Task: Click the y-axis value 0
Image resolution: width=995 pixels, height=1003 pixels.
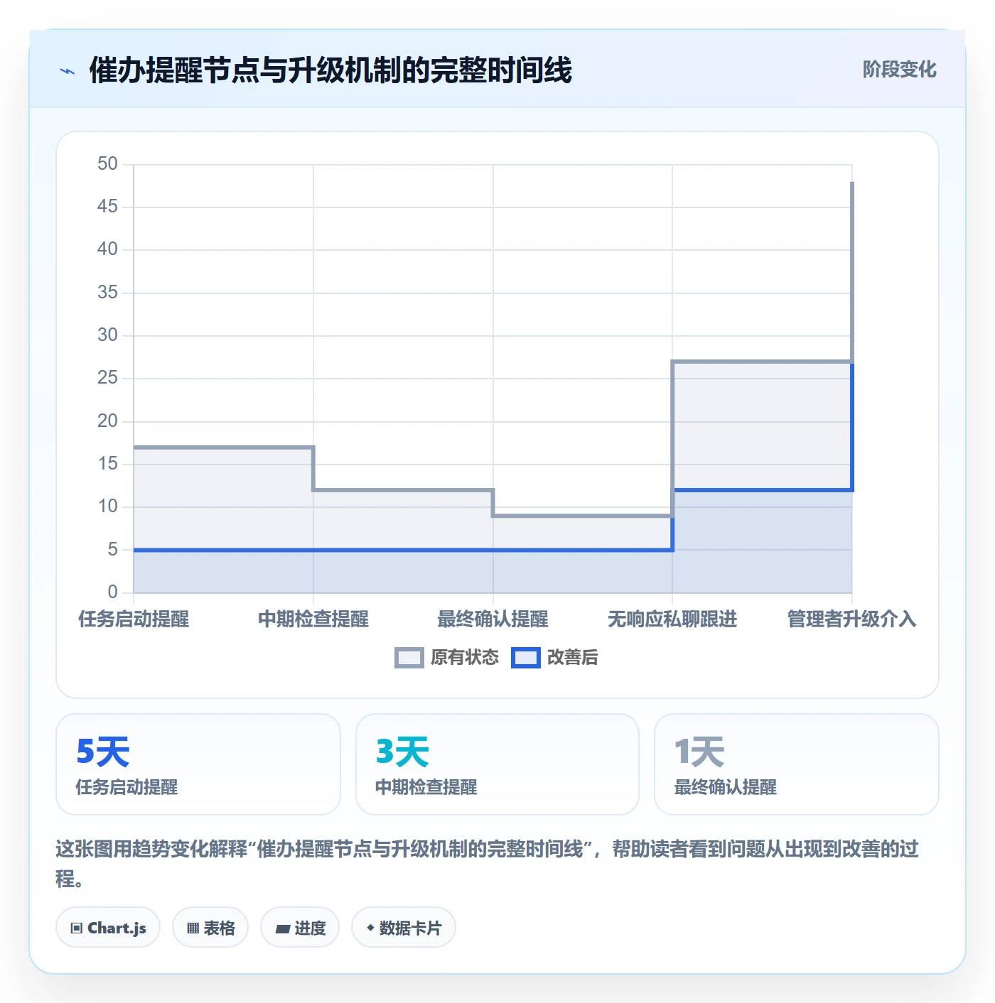Action: pos(112,592)
